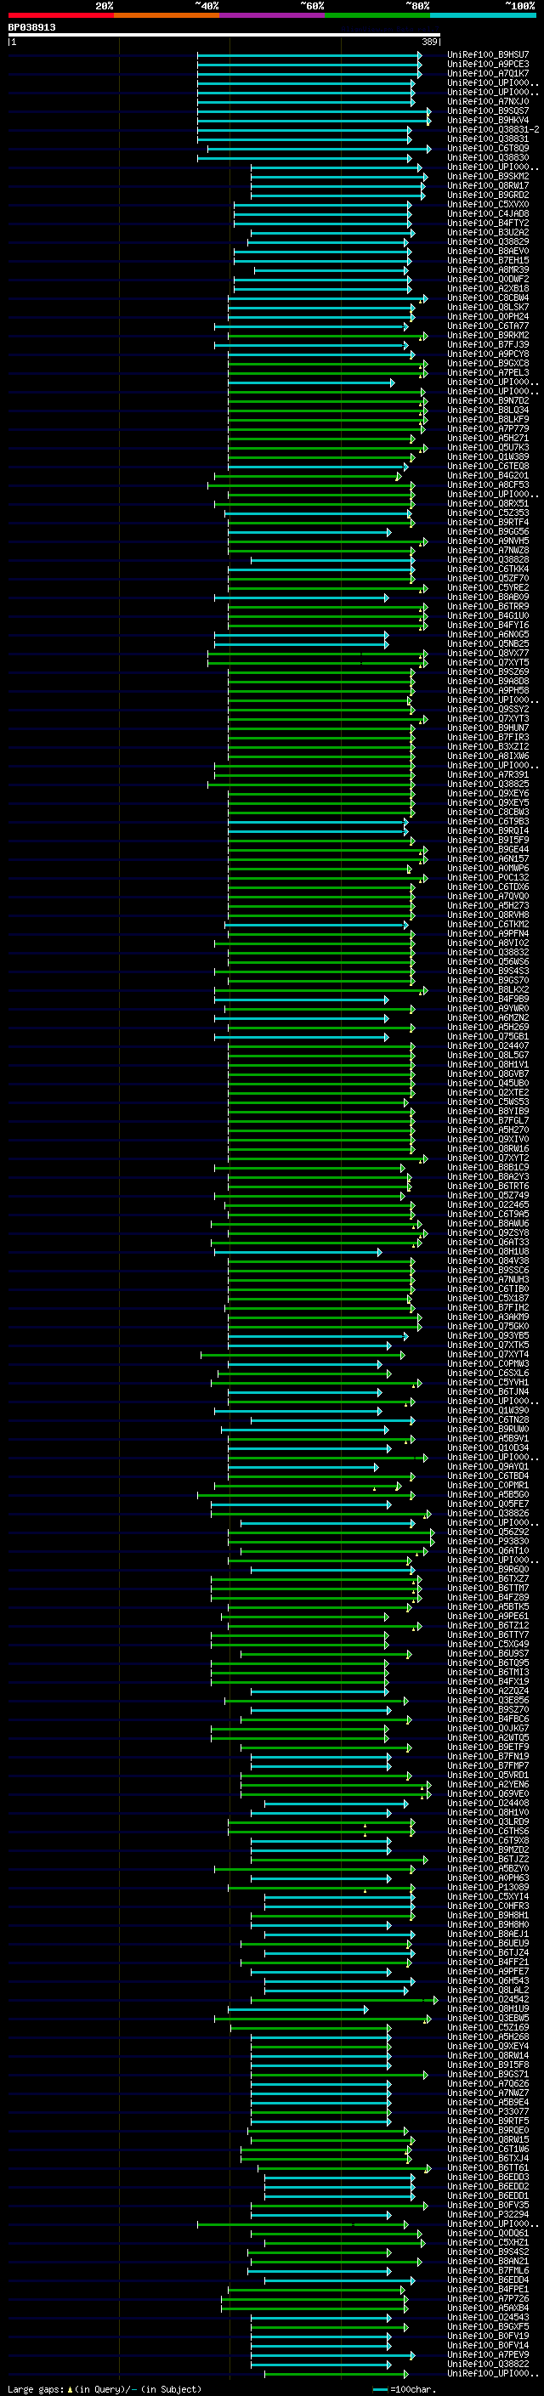Screen dimensions: 544x2396
Task: Select the UniRef100_Q9ZSY8 label
Action: 487,1232
